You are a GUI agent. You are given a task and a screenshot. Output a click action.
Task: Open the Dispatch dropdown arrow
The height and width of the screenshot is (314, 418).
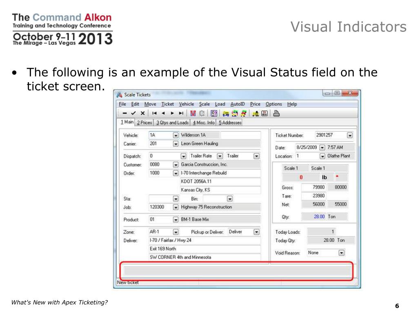click(x=183, y=156)
